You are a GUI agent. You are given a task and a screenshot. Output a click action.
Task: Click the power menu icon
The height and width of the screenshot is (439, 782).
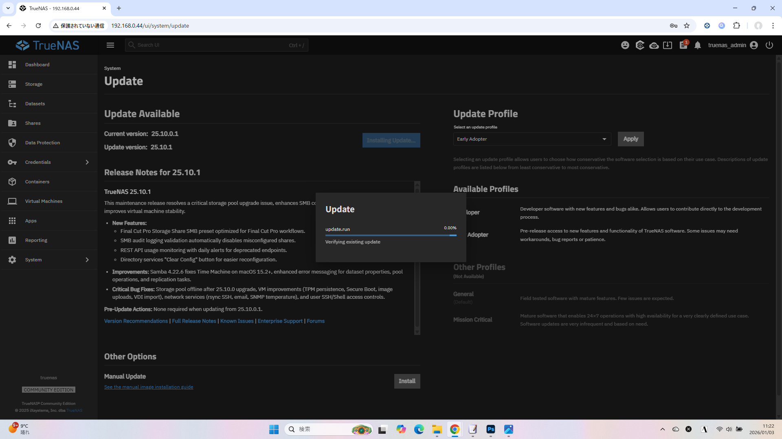(x=769, y=45)
